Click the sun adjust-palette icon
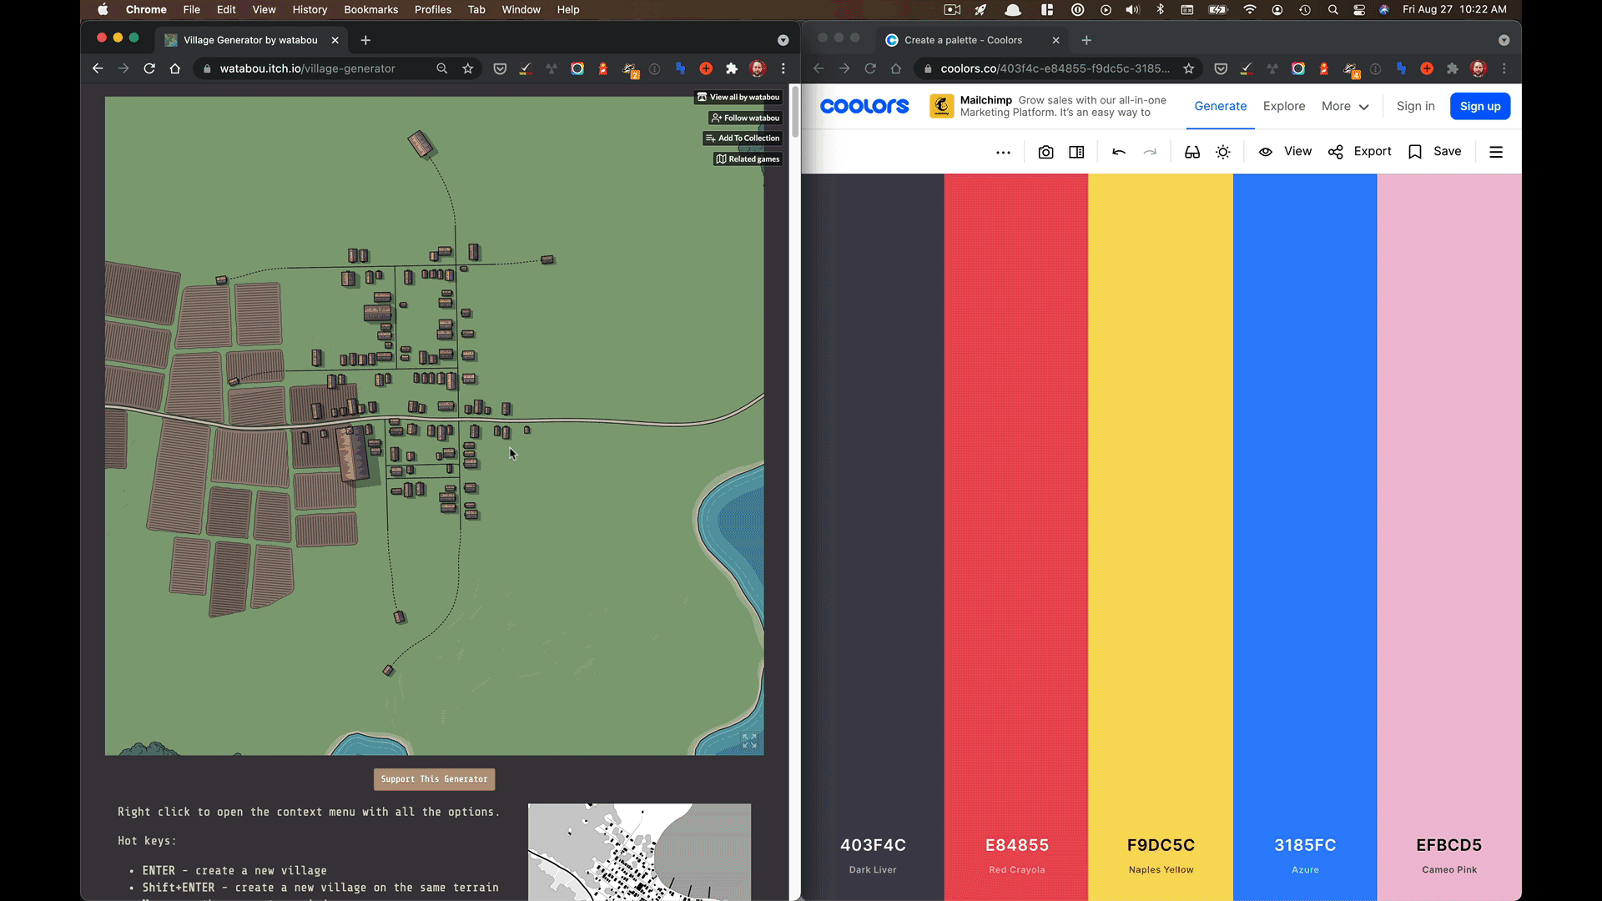Viewport: 1602px width, 901px height. coord(1223,152)
